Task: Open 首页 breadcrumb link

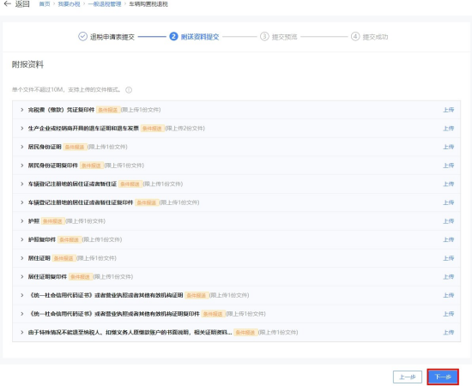Action: tap(45, 4)
